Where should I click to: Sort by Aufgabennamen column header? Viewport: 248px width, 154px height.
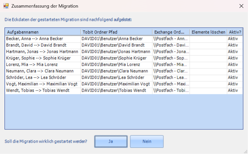click(43, 32)
